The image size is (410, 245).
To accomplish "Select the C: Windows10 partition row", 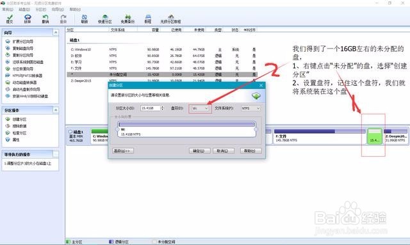I will pos(162,49).
